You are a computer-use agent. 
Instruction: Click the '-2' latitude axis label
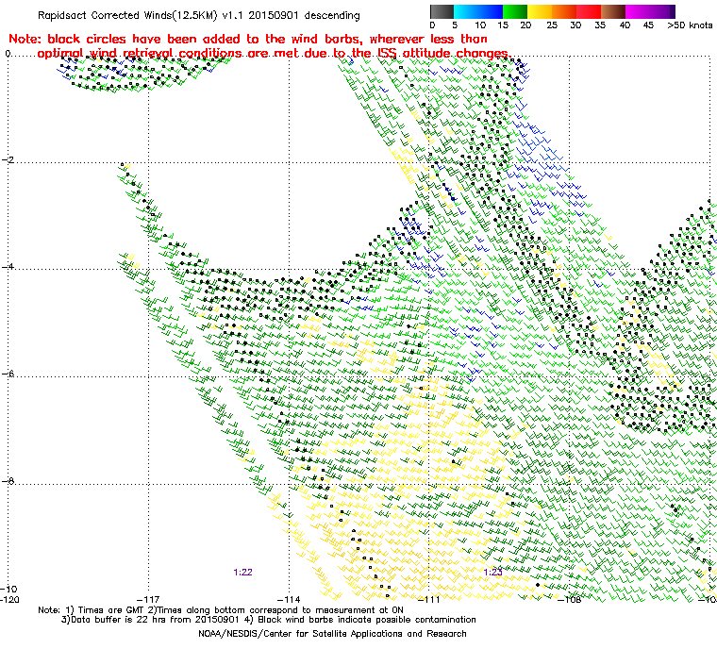8,160
